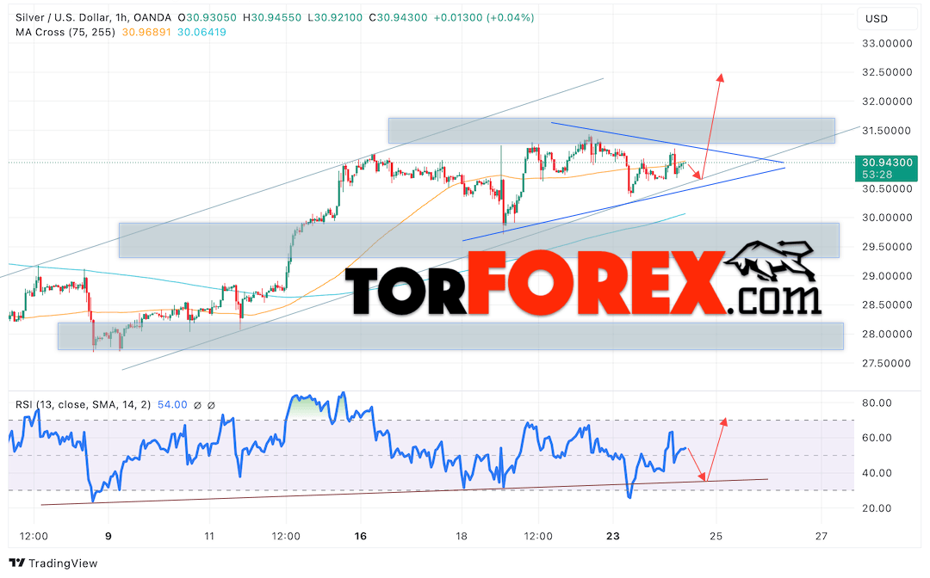930x578 pixels.
Task: Click the 20.00 RSI axis label
Action: pyautogui.click(x=877, y=508)
